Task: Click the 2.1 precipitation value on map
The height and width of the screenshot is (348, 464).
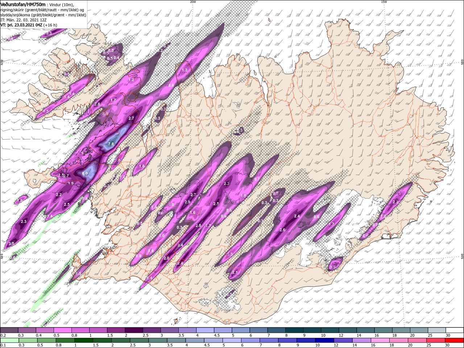Action: [x=235, y=272]
